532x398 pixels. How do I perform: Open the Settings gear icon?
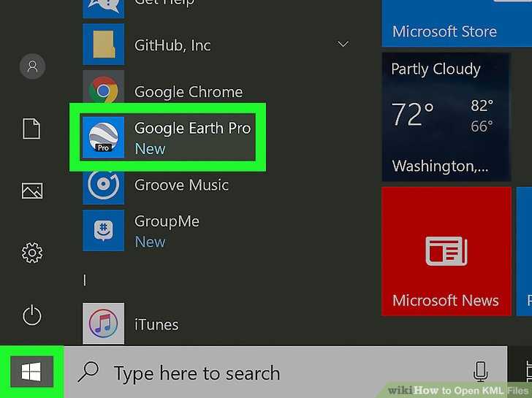coord(32,253)
